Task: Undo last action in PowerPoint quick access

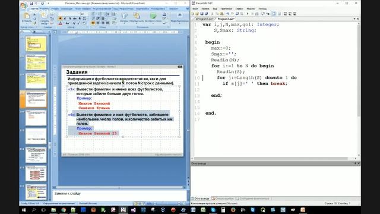Action: click(36, 4)
